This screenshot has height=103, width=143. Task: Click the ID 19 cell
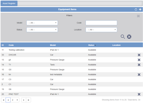(x=3, y=89)
